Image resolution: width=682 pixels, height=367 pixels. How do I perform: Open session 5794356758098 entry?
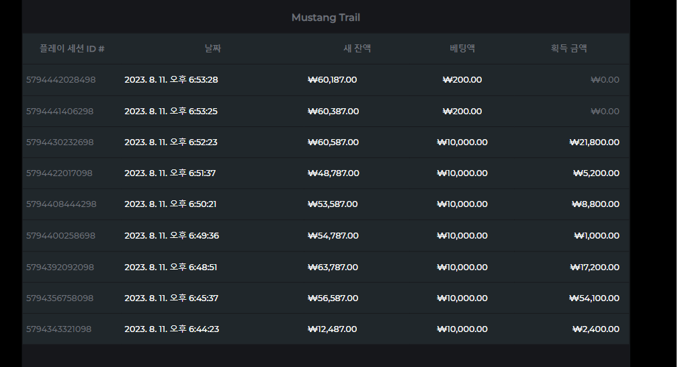[x=60, y=298]
